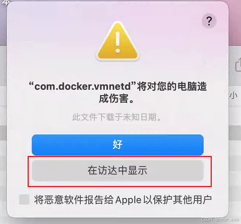Click "以保护其他用户" in the checkbox label
The width and height of the screenshot is (241, 224).
point(177,200)
